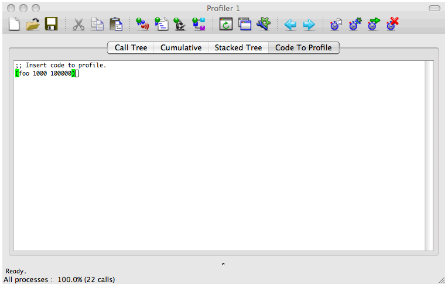448x288 pixels.
Task: Click the class browser hierarchy icon
Action: (x=199, y=24)
